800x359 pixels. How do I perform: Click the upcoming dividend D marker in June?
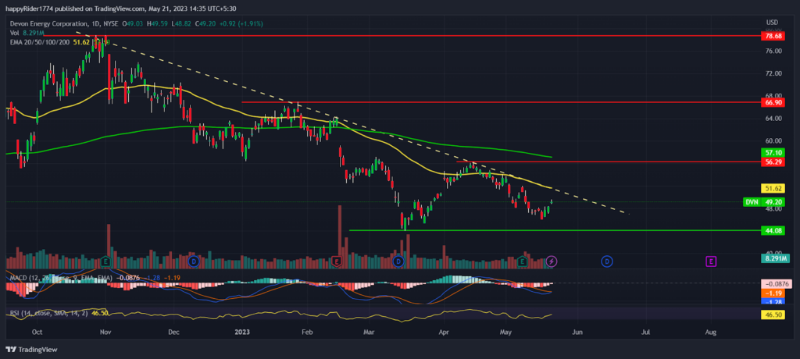pos(606,261)
